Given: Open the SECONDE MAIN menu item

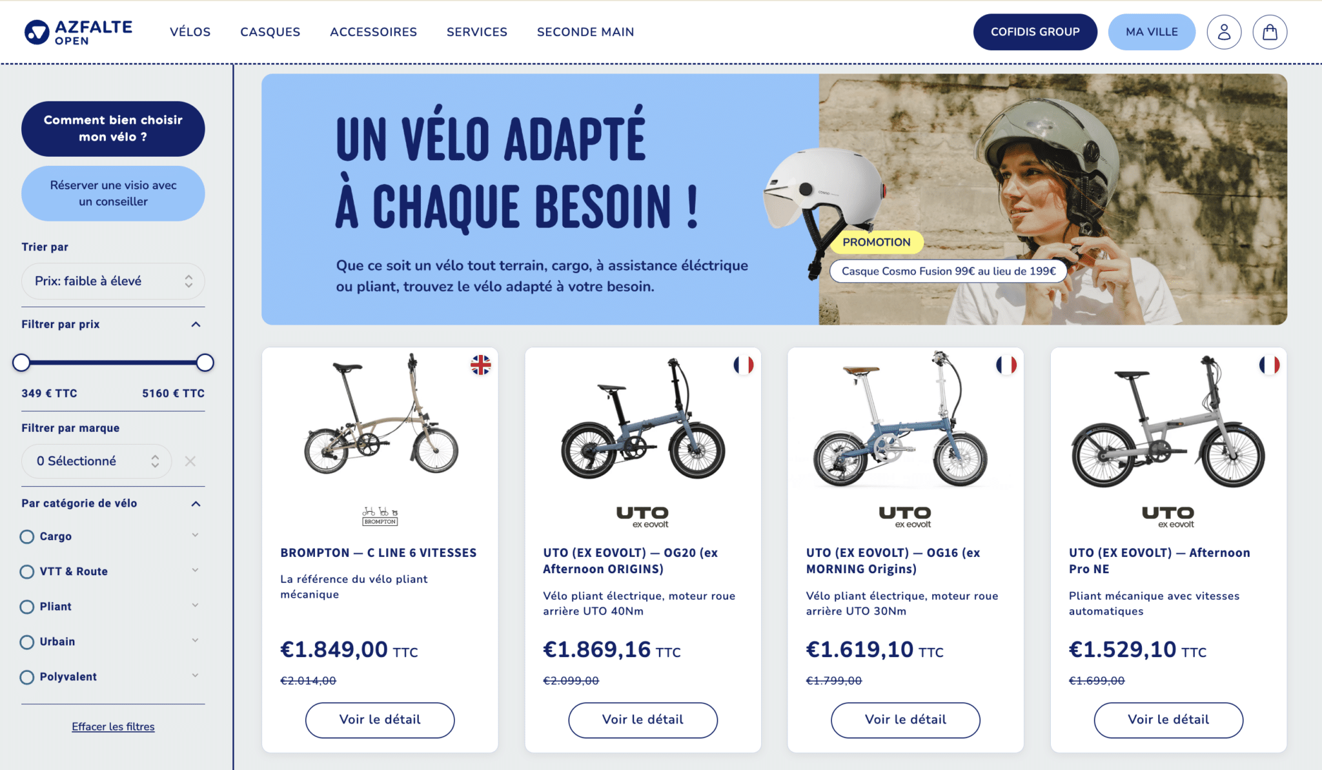Looking at the screenshot, I should click(585, 32).
